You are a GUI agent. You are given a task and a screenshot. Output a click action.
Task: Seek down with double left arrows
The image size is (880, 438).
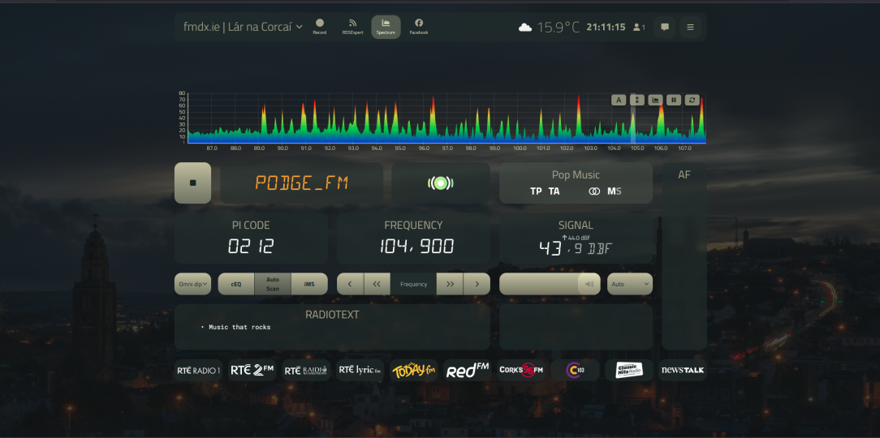coord(377,284)
